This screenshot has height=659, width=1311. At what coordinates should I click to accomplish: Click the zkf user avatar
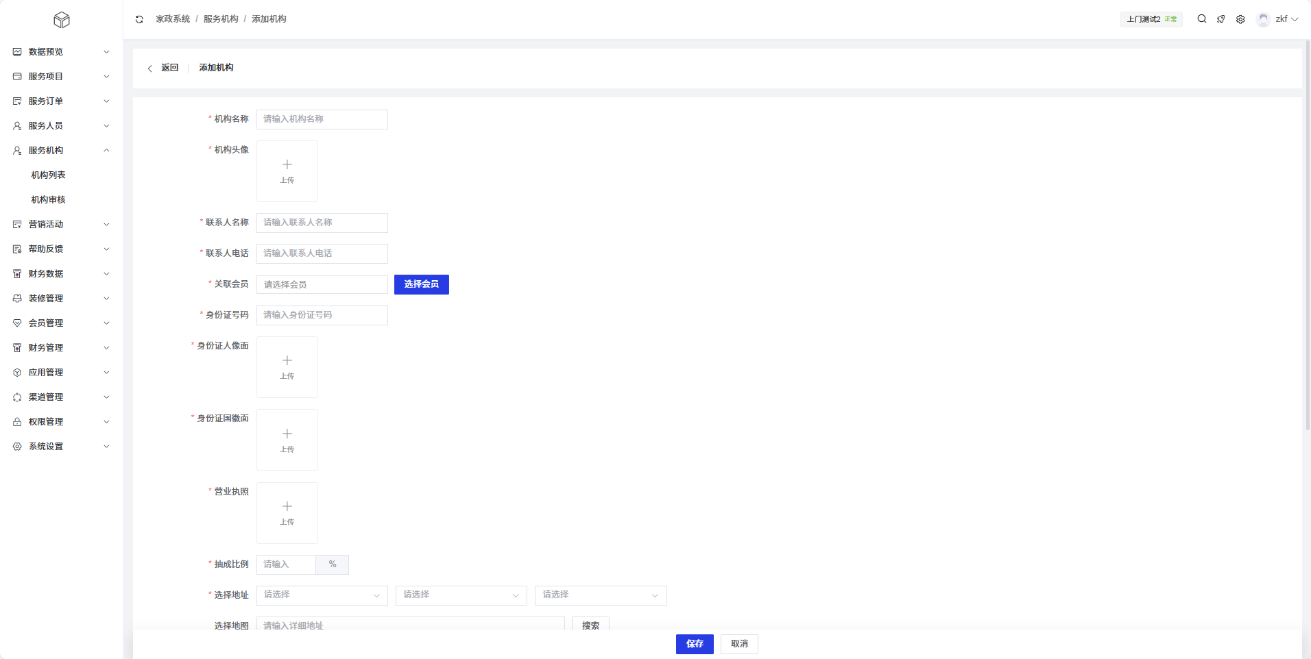pyautogui.click(x=1263, y=19)
